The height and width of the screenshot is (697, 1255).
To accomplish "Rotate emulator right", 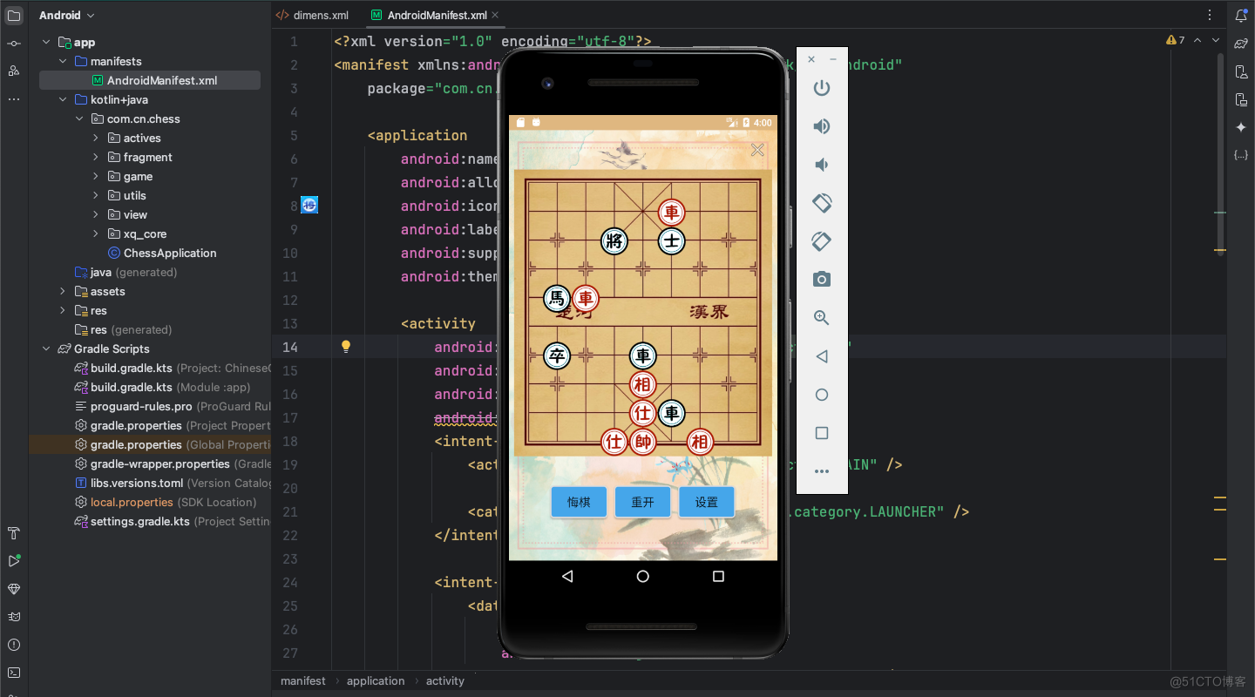I will [x=821, y=241].
